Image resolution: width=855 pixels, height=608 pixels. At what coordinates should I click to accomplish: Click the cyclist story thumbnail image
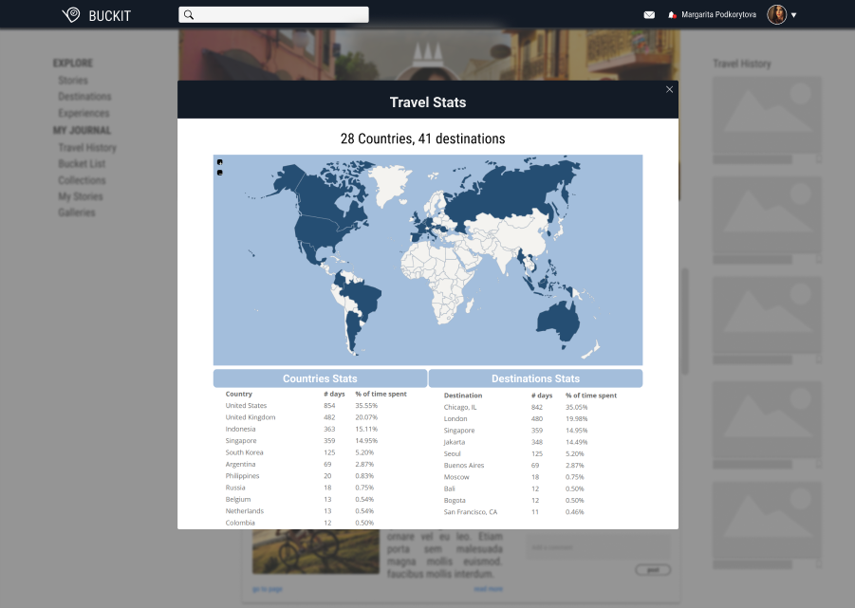coord(316,551)
